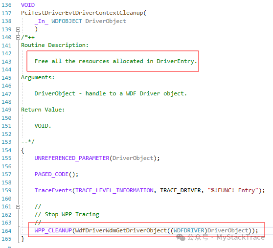Click the comment end marker --*/
This screenshot has width=273, height=248.
(x=28, y=142)
